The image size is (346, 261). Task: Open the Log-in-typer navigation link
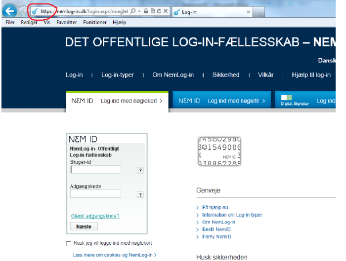(x=118, y=75)
